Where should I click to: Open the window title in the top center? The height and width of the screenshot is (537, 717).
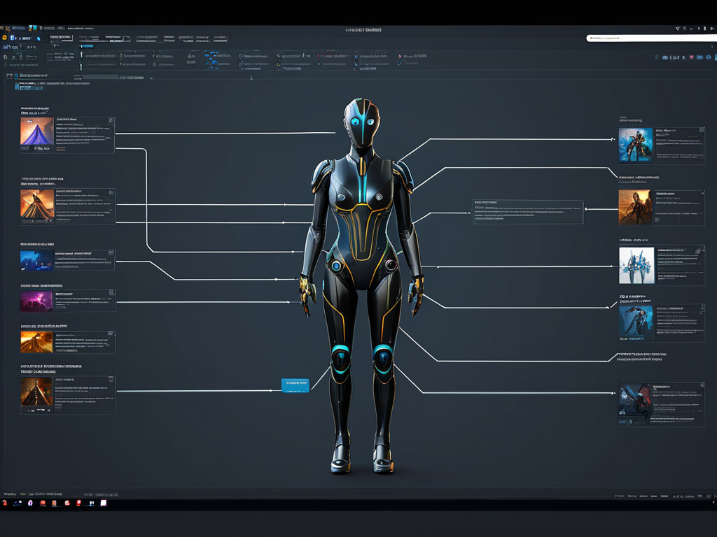tap(363, 29)
